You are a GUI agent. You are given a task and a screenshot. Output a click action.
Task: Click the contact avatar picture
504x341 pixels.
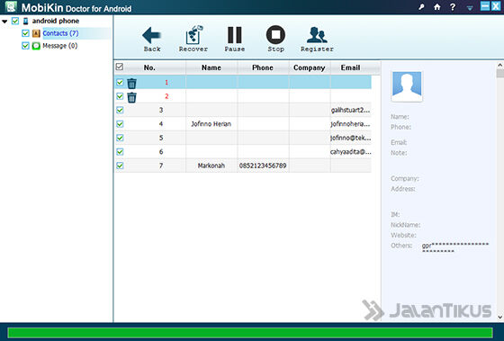(x=407, y=86)
